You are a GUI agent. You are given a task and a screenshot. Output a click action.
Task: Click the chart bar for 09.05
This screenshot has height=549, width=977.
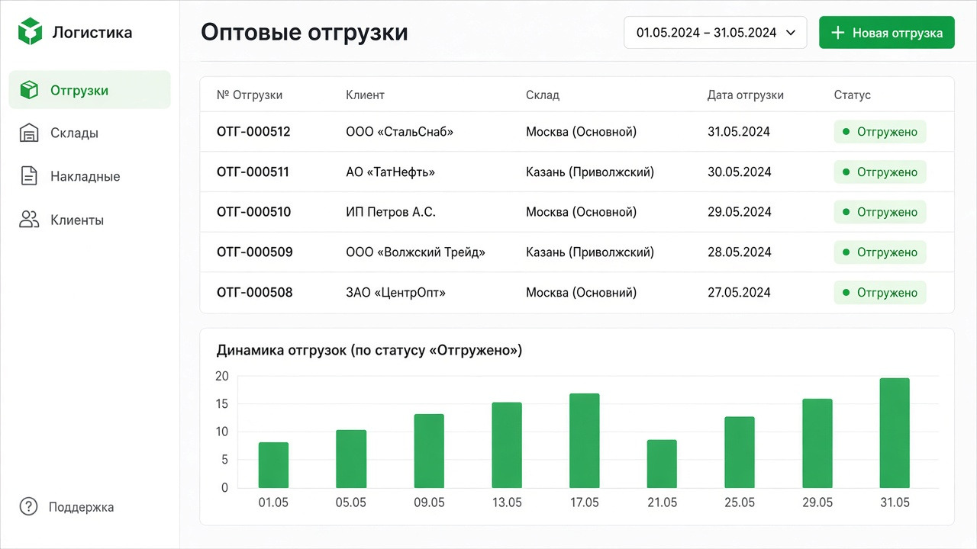429,451
